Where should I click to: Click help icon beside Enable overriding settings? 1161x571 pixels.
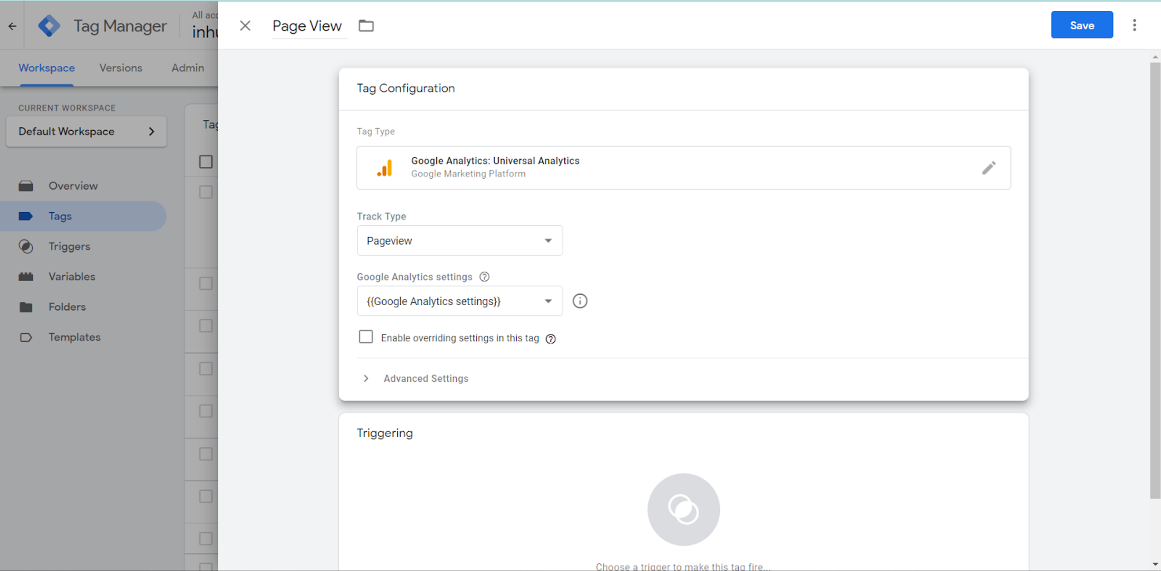tap(551, 339)
